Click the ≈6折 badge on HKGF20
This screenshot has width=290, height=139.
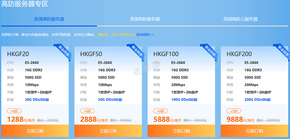point(14,111)
